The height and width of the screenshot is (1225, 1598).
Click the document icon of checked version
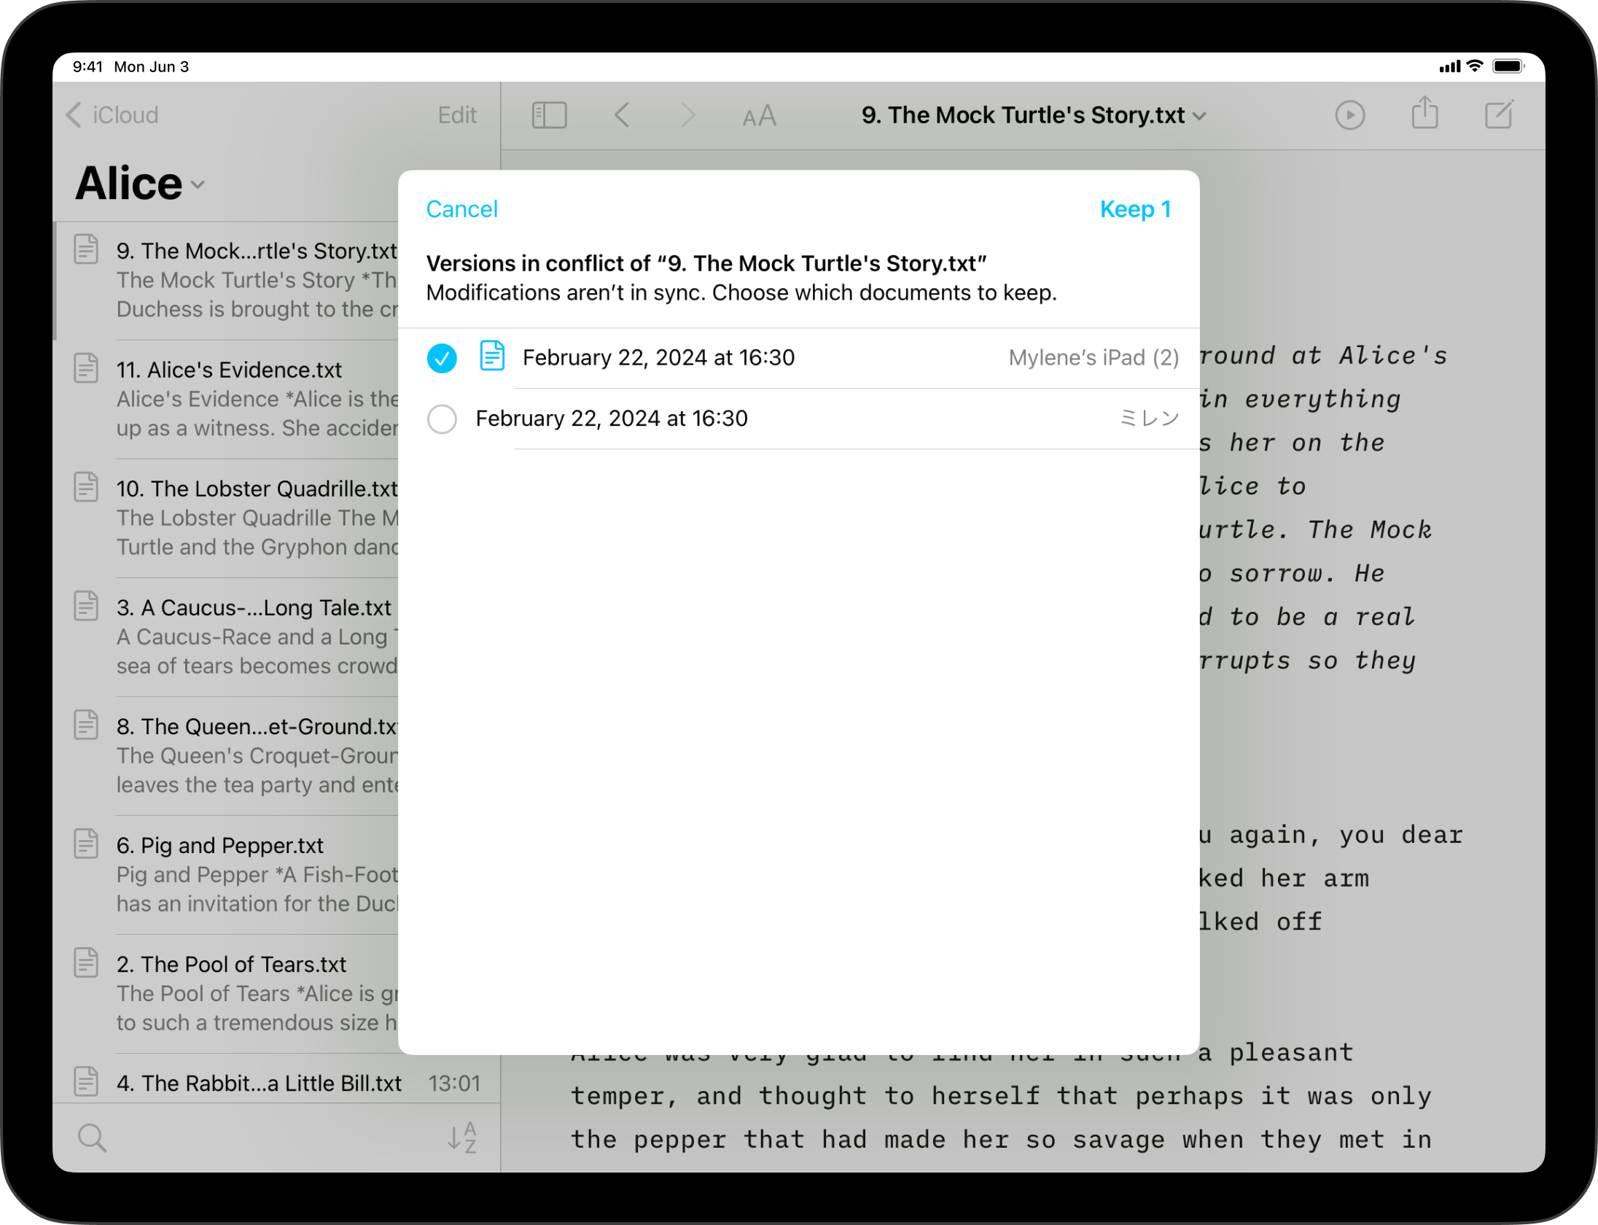pos(492,357)
